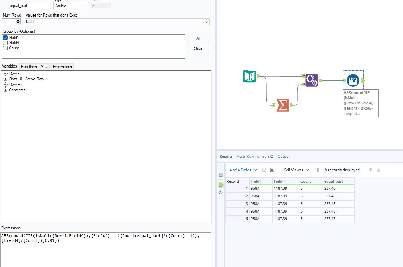The height and width of the screenshot is (267, 403).
Task: Select the Input Data tool on canvas
Action: 249,76
